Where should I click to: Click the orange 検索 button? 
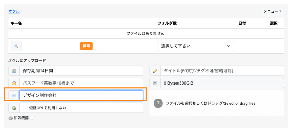coord(86,46)
